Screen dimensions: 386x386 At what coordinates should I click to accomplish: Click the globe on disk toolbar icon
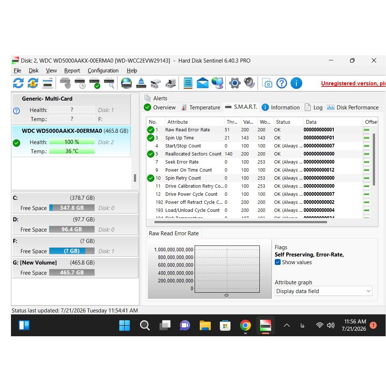127,83
